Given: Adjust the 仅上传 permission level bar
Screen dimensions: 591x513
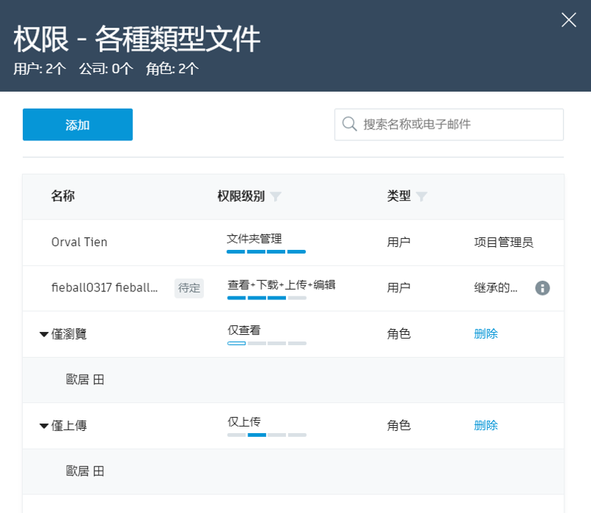Looking at the screenshot, I should click(x=267, y=435).
